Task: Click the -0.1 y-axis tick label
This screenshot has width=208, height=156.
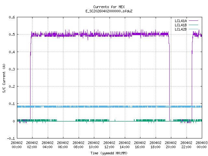Action: (x=10, y=138)
